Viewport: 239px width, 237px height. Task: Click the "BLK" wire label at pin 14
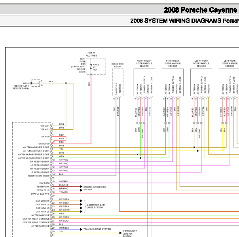coord(61,174)
